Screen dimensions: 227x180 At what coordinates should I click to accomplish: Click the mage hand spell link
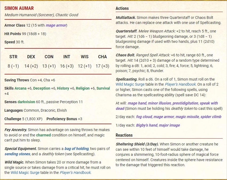pos(137,103)
